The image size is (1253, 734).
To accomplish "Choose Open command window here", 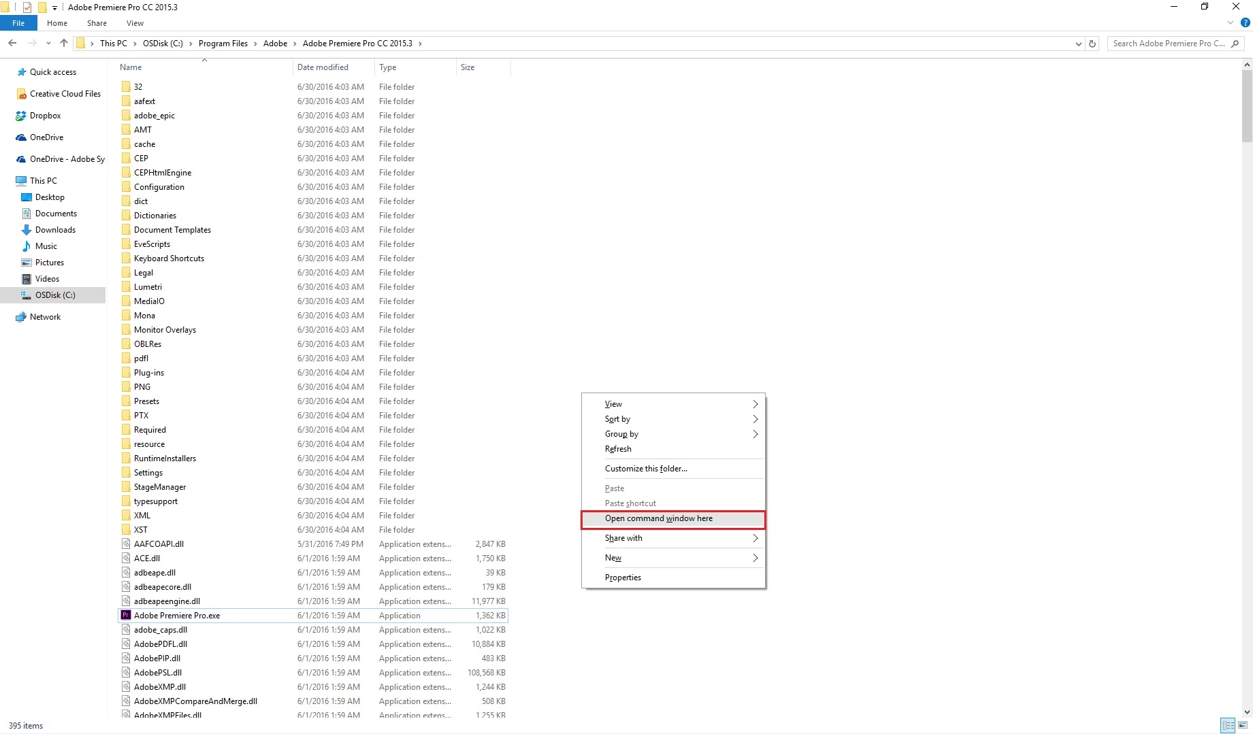I will coord(673,518).
